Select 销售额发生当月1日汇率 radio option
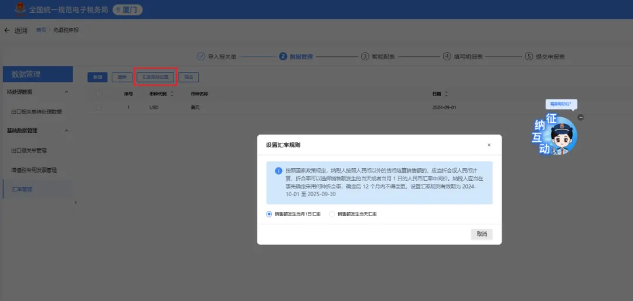 269,214
